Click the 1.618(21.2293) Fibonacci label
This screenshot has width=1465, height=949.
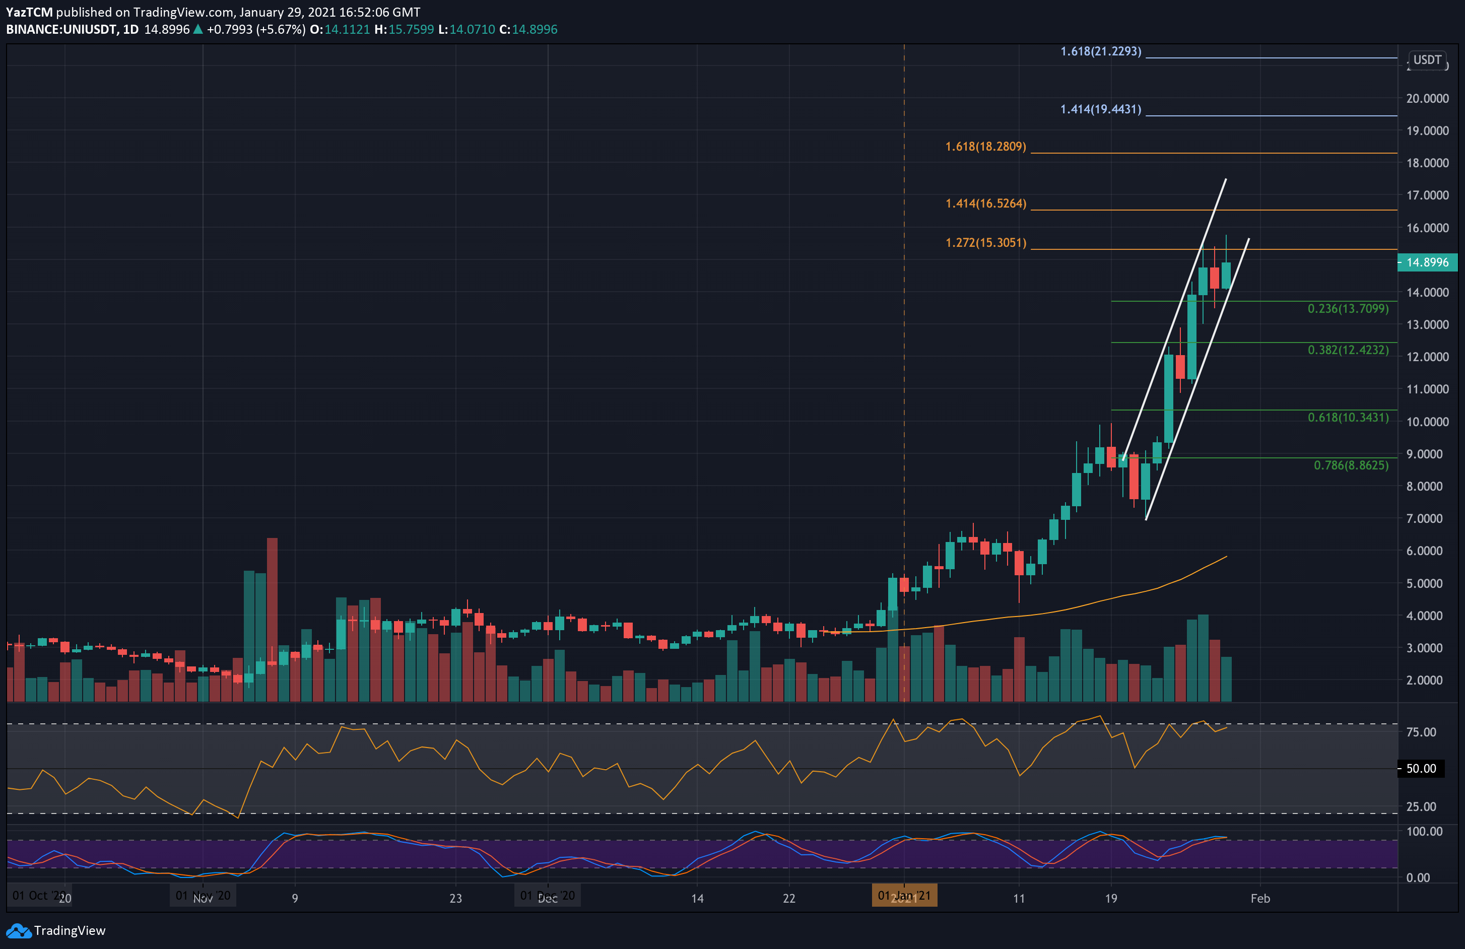[x=1101, y=51]
